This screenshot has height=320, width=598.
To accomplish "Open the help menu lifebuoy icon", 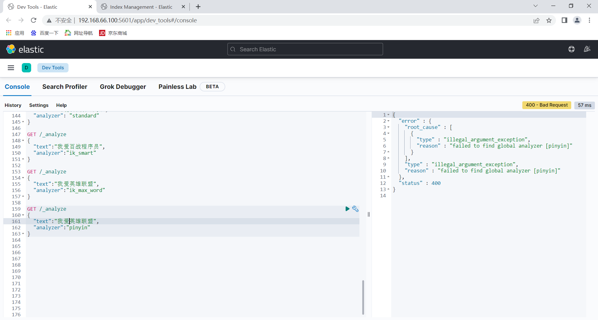I will click(572, 49).
